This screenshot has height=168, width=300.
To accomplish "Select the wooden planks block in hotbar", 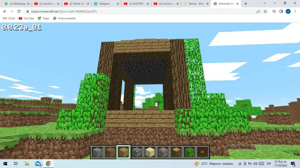I will pos(124,152).
